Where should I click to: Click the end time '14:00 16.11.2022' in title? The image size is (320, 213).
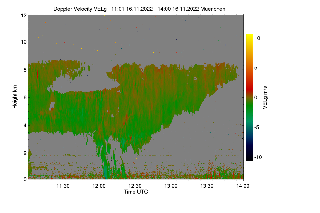click(178, 9)
